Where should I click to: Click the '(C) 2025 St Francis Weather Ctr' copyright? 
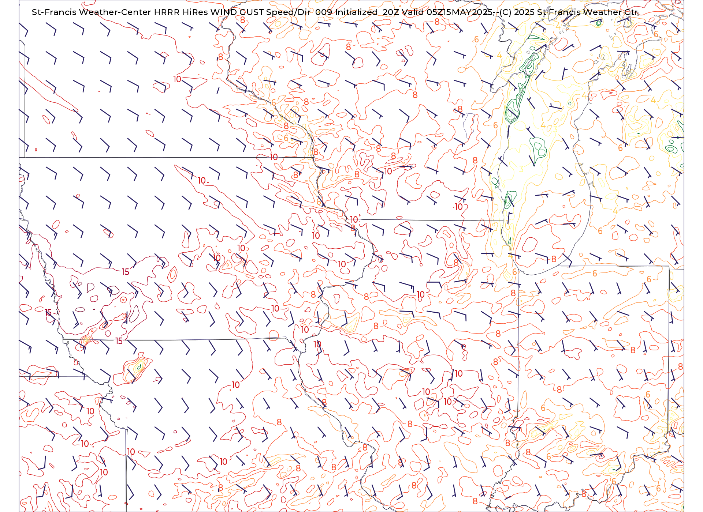tap(569, 12)
